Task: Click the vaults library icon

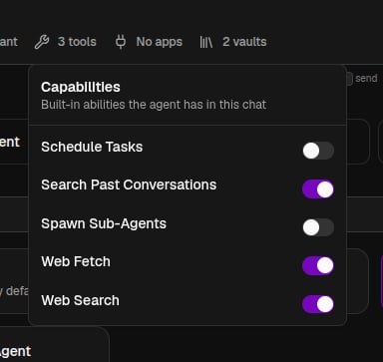Action: pyautogui.click(x=206, y=42)
